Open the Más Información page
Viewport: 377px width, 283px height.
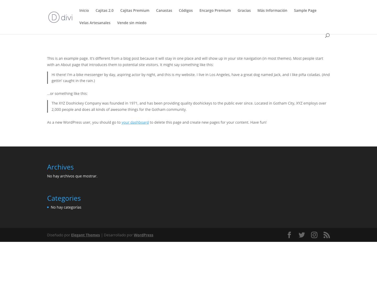pos(272,10)
